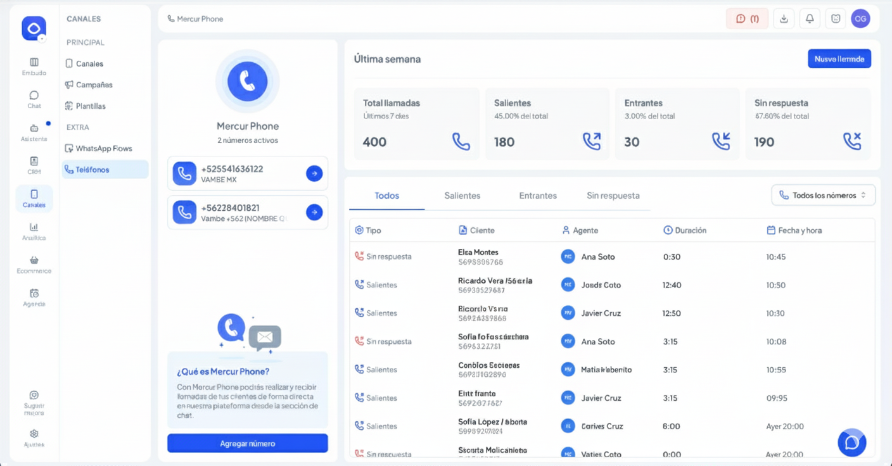Click the notifications bell icon
This screenshot has width=892, height=466.
coord(810,19)
